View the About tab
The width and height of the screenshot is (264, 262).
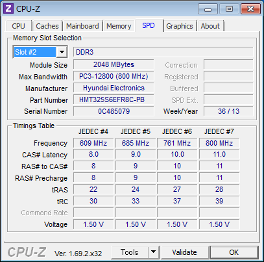210,26
